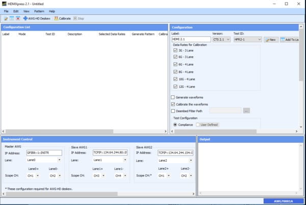The image size is (306, 205).
Task: Click Configuration List horizontal scrollbar thumb
Action: click(x=60, y=131)
